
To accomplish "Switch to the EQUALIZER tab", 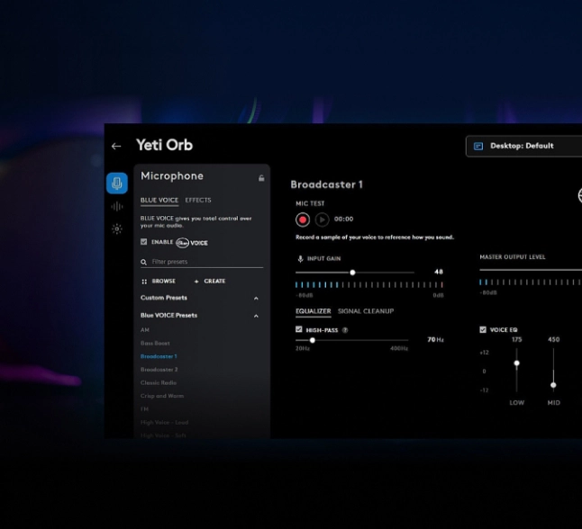I will [x=314, y=311].
